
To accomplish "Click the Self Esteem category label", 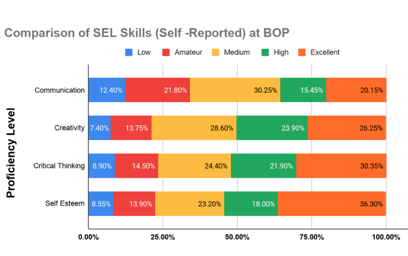I will [66, 204].
